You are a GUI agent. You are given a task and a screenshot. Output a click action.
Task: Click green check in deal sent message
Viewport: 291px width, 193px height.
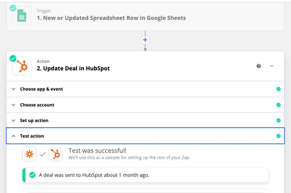[x=32, y=175]
